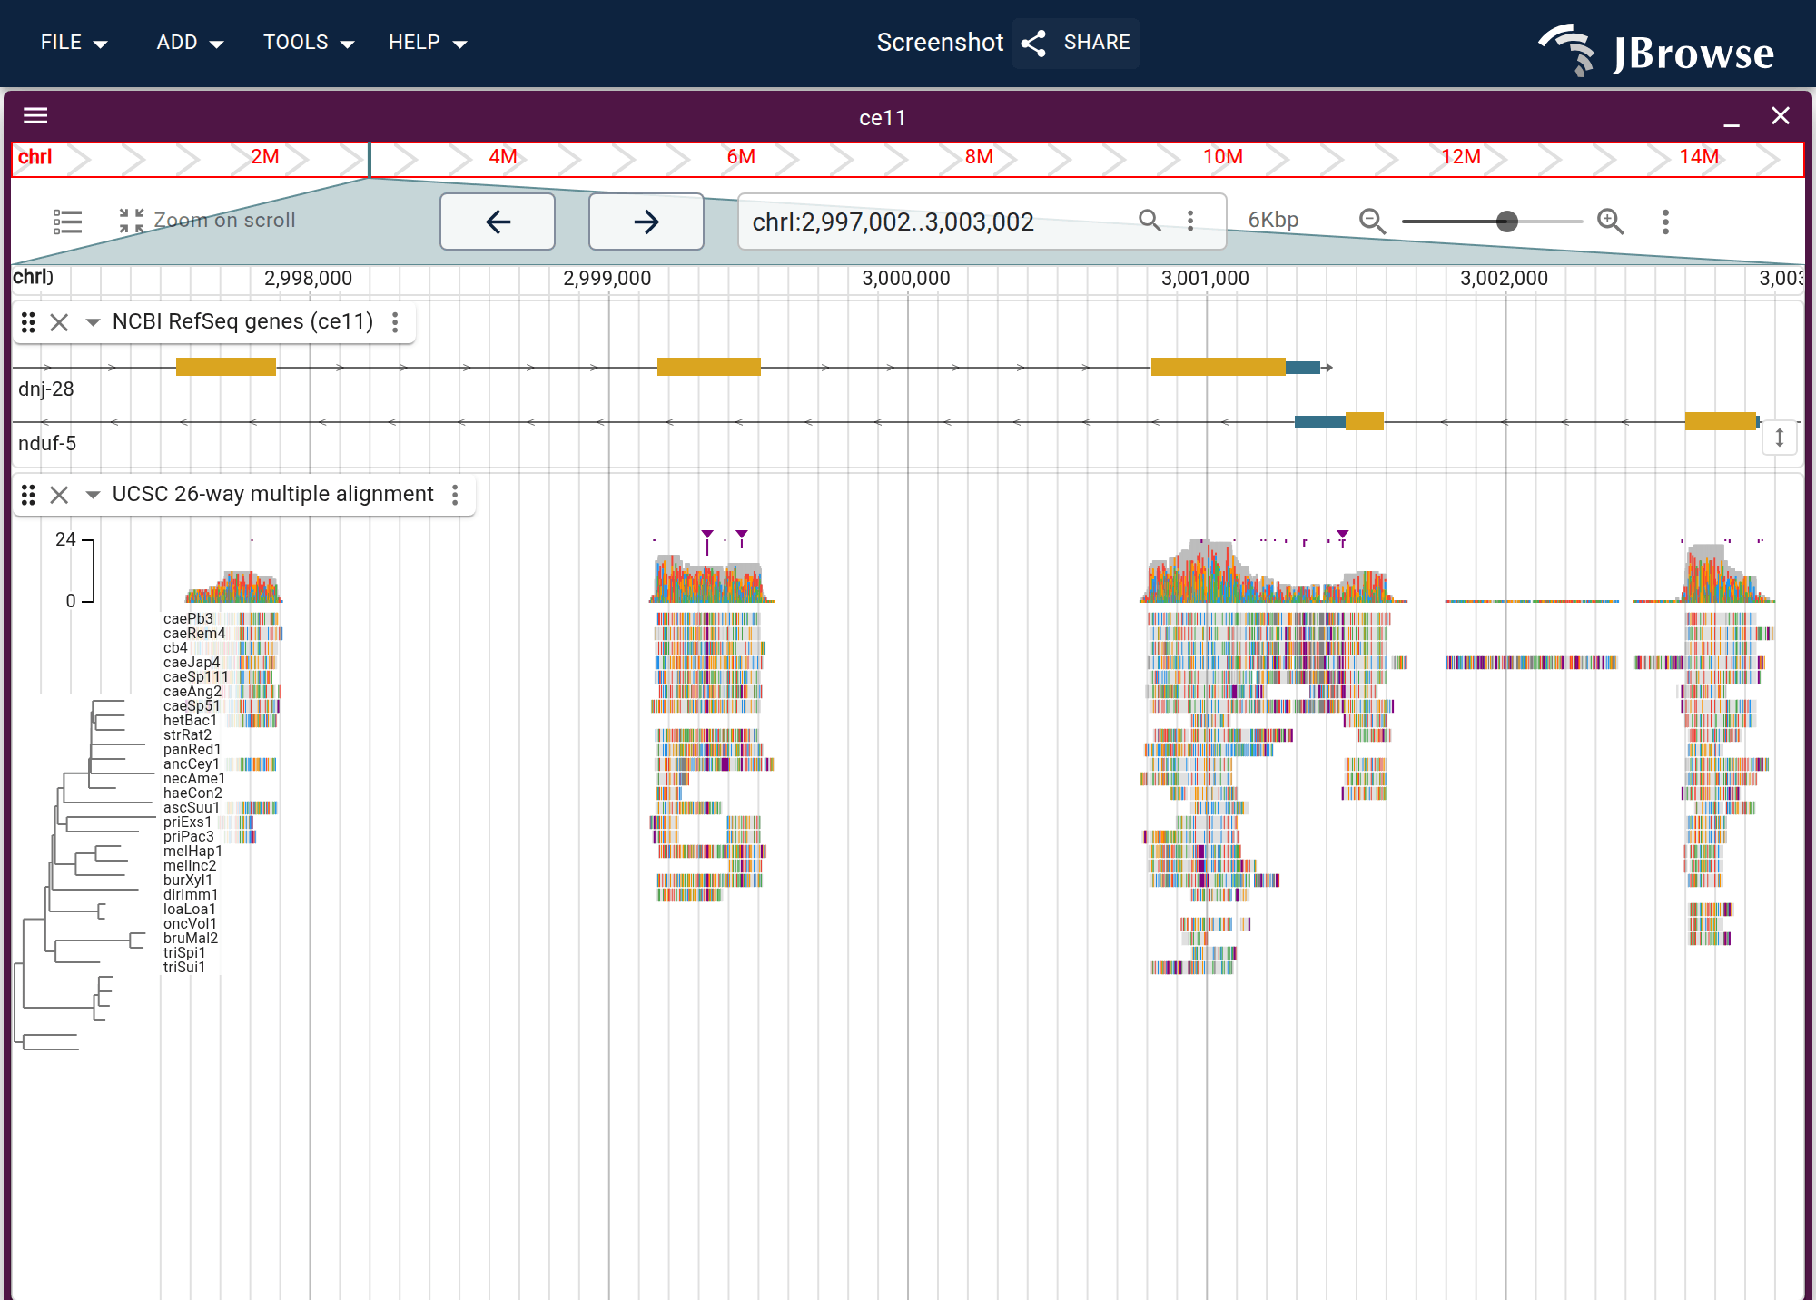Click the JBrowse logo
This screenshot has width=1816, height=1300.
pyautogui.click(x=1656, y=51)
